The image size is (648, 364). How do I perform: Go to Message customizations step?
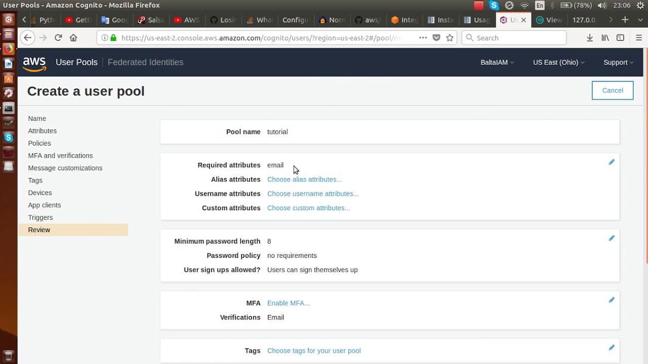(x=65, y=168)
